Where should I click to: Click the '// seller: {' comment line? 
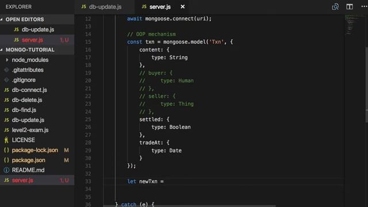coord(157,96)
